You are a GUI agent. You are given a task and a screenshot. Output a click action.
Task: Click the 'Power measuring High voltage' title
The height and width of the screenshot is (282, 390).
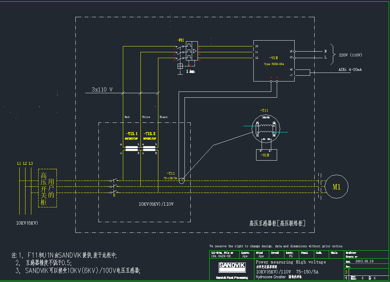click(291, 262)
